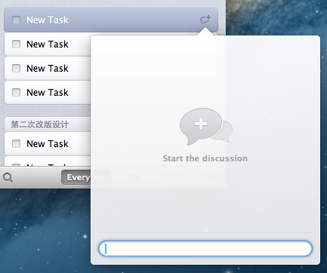This screenshot has width=327, height=273.
Task: Click the popover's pointer arrow beneath the comment icon
Action: pyautogui.click(x=205, y=32)
